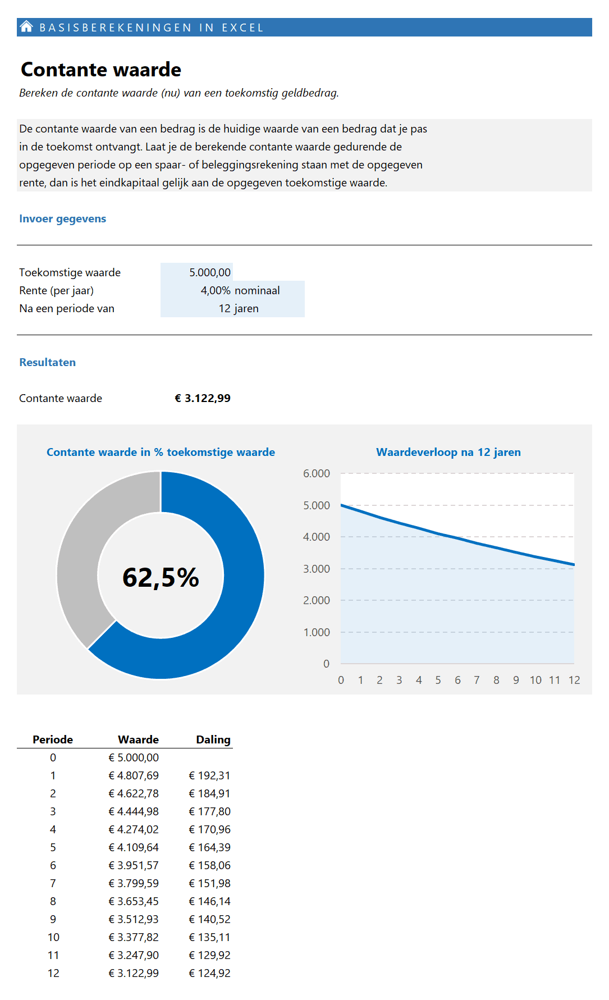Select the Waarde column header

click(x=138, y=739)
